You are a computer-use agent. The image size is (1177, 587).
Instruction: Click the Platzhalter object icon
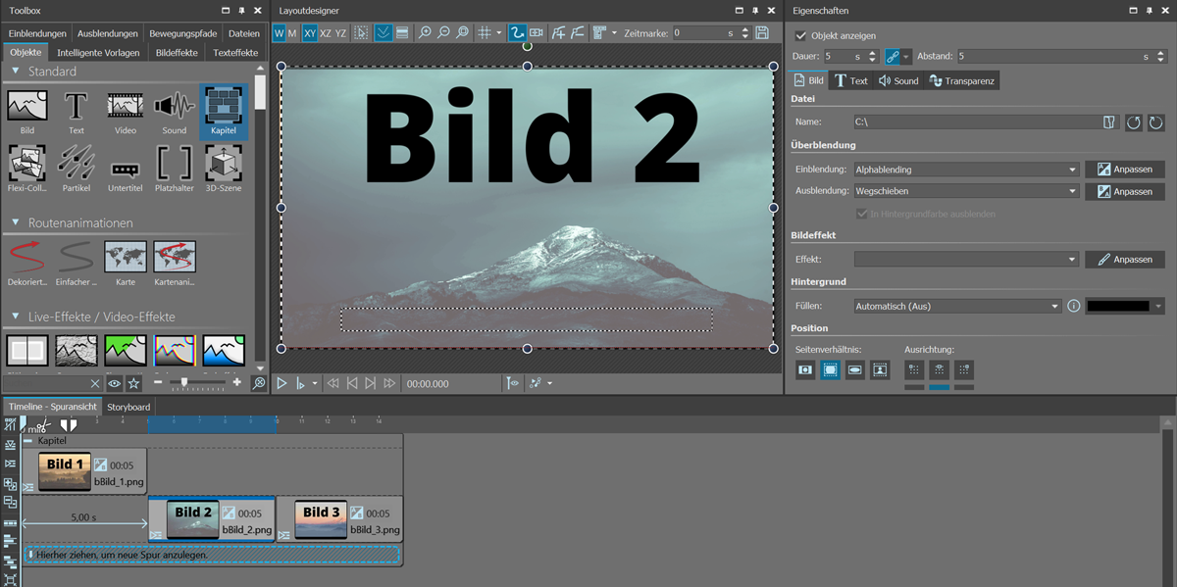tap(175, 165)
